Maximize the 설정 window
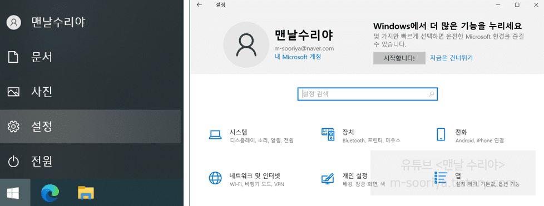 [517, 5]
